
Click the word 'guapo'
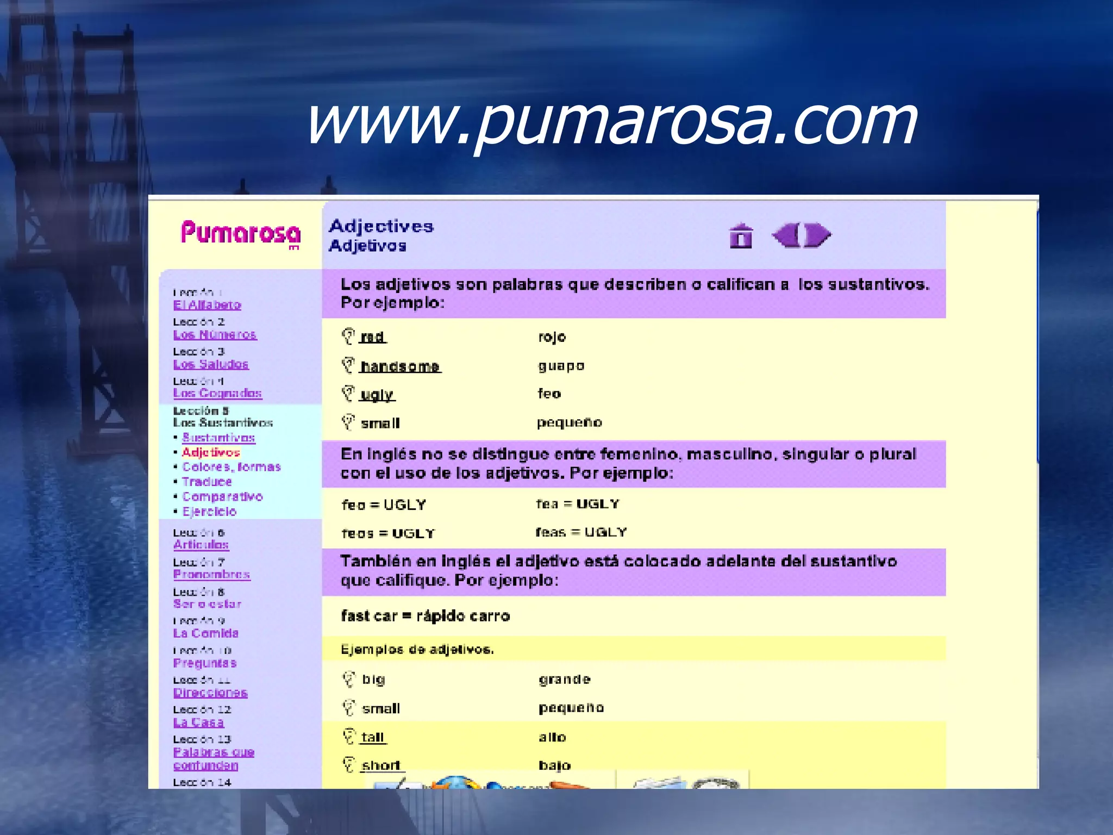pos(561,366)
